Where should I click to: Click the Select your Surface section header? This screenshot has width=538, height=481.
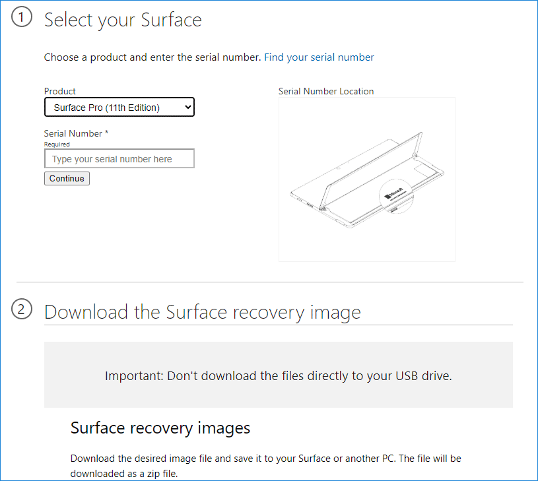tap(123, 20)
